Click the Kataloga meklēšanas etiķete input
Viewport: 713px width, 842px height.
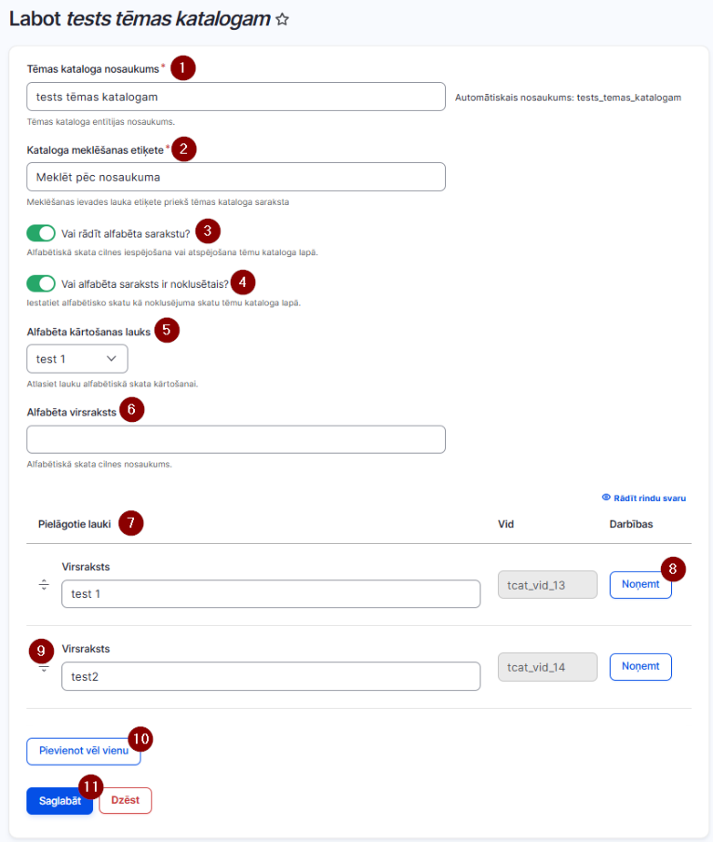tap(236, 177)
